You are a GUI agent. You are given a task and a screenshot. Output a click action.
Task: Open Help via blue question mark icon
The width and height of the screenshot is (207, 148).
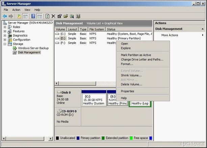[x=33, y=16]
